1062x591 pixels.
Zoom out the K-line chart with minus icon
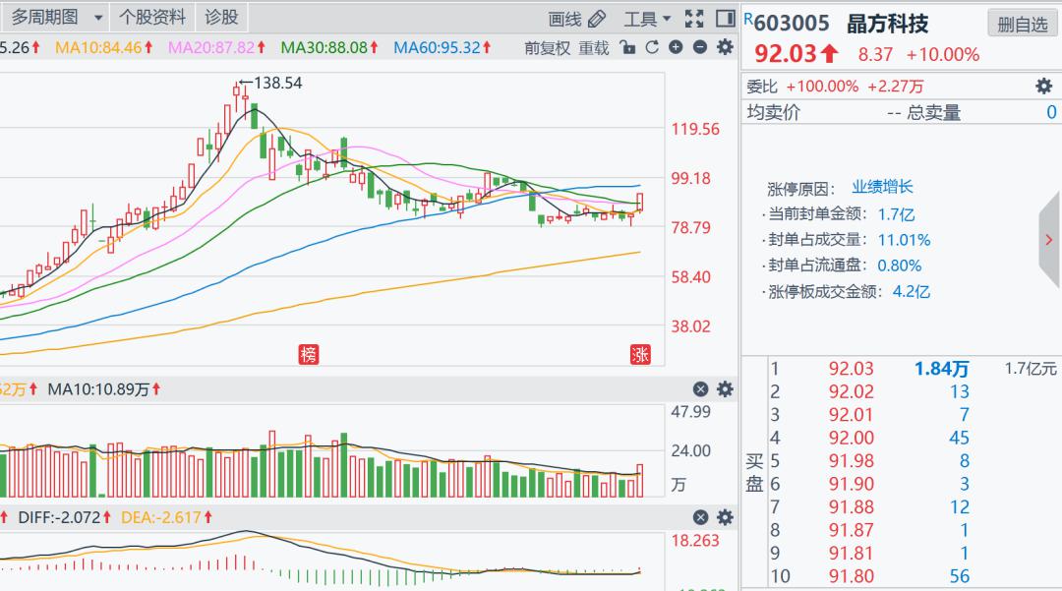coord(700,47)
